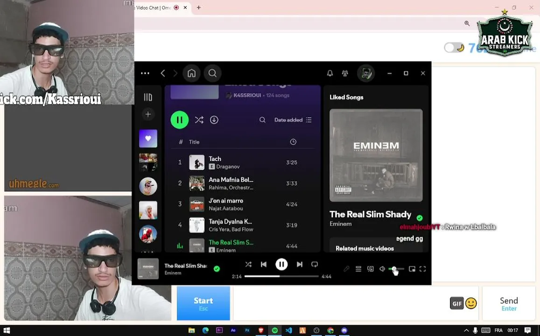Toggle liked checkmark in now playing bar
This screenshot has height=336, width=540.
(x=217, y=269)
